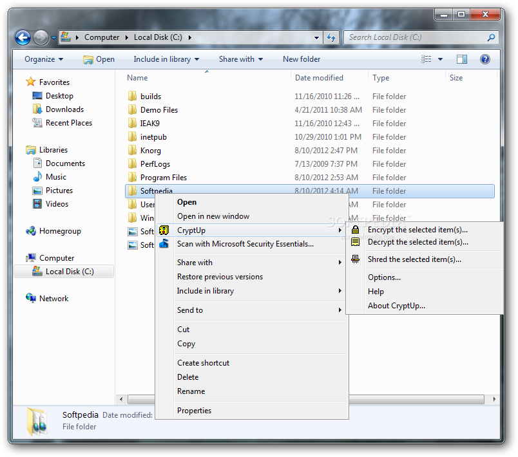
Task: Click Shred the selected item(s) entry
Action: (x=425, y=259)
